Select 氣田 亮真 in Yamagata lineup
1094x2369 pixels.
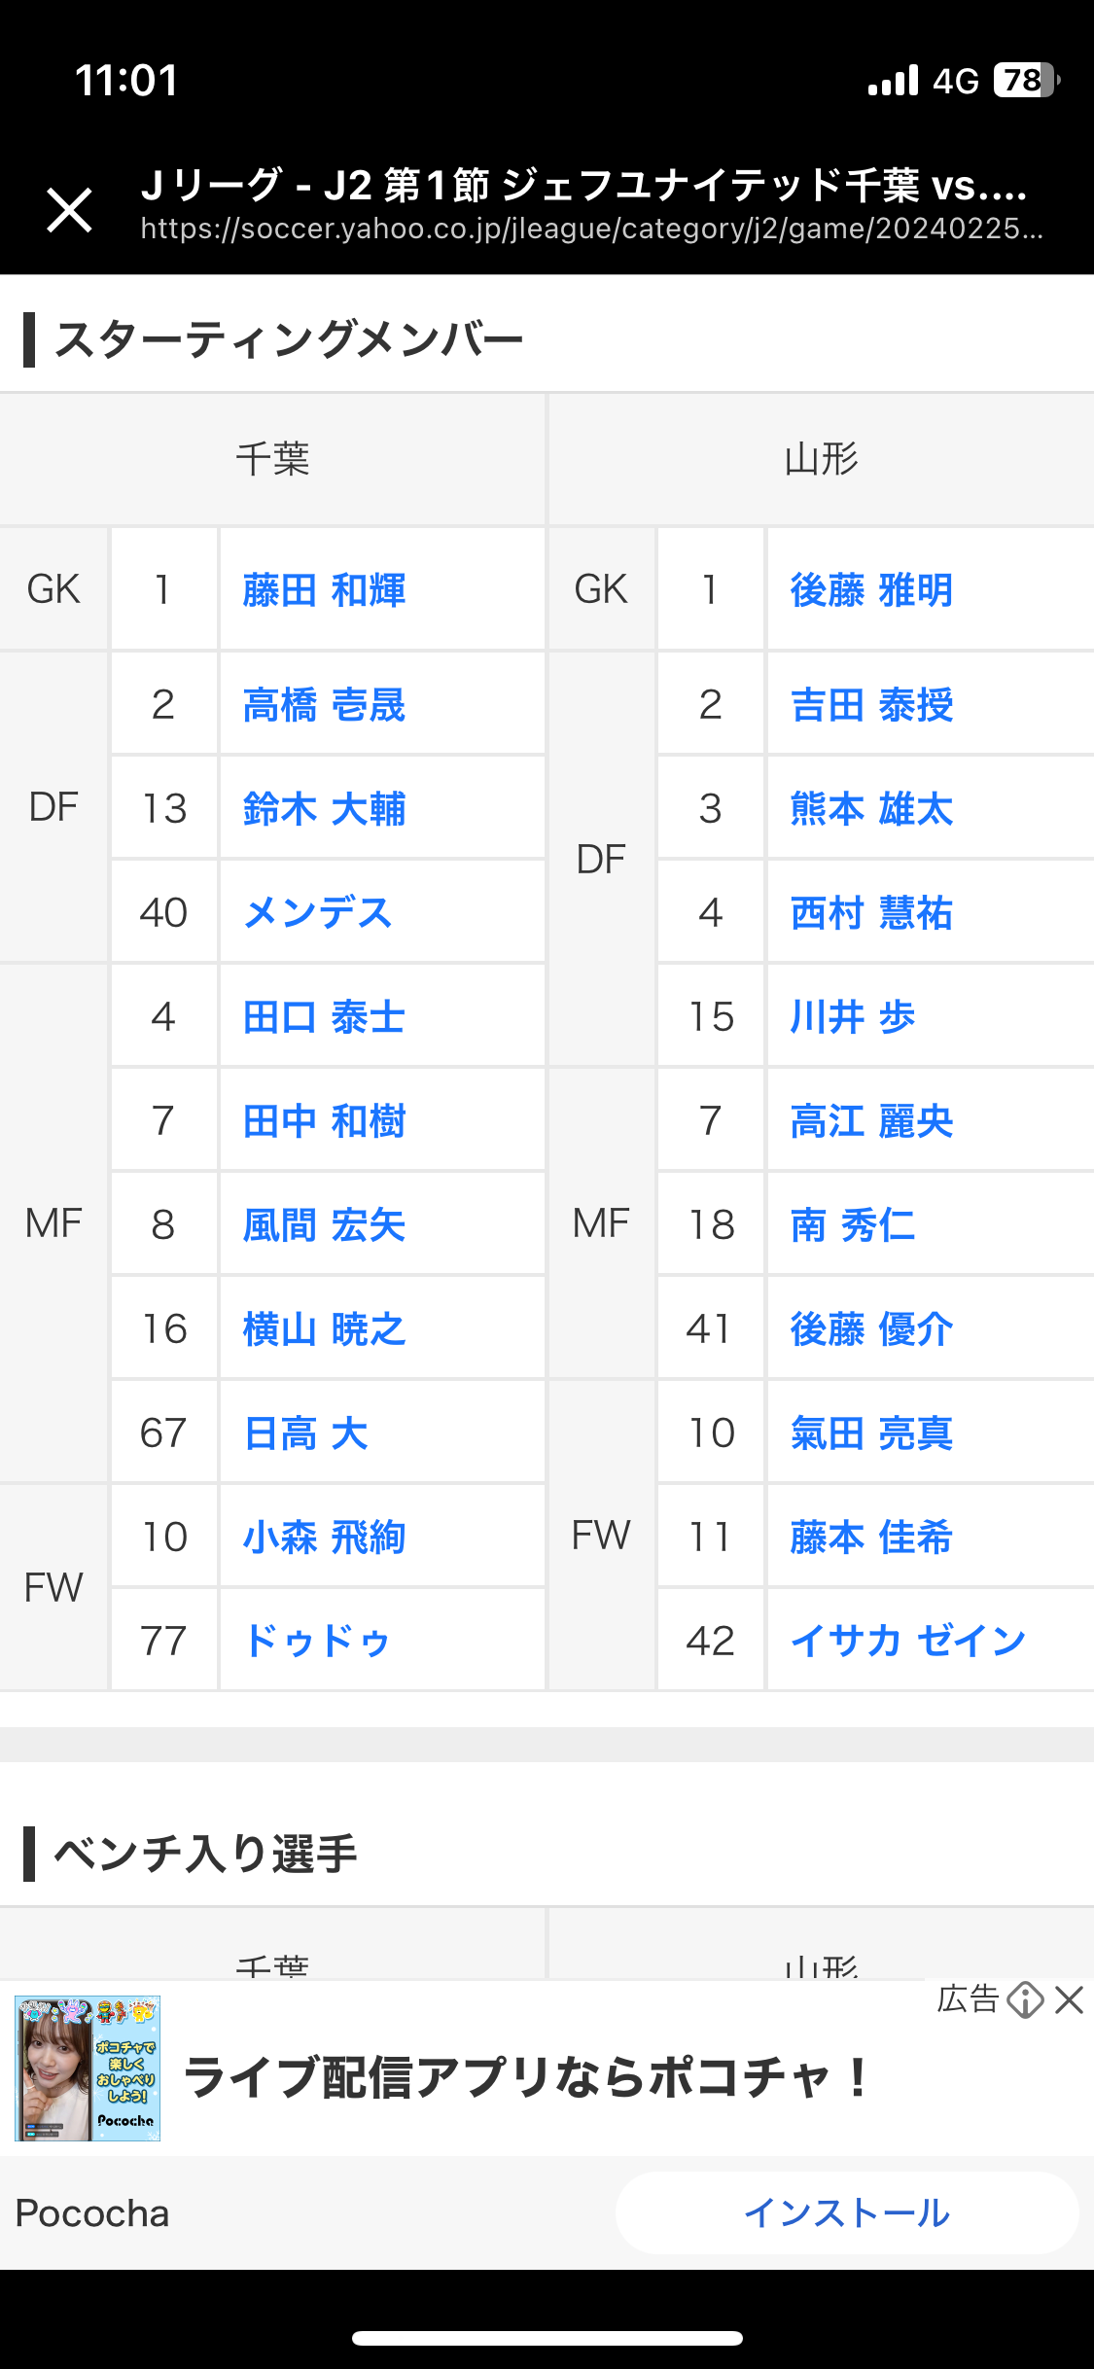(871, 1433)
